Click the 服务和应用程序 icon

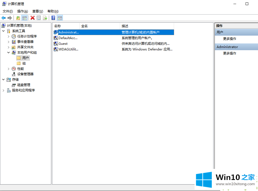pos(9,90)
